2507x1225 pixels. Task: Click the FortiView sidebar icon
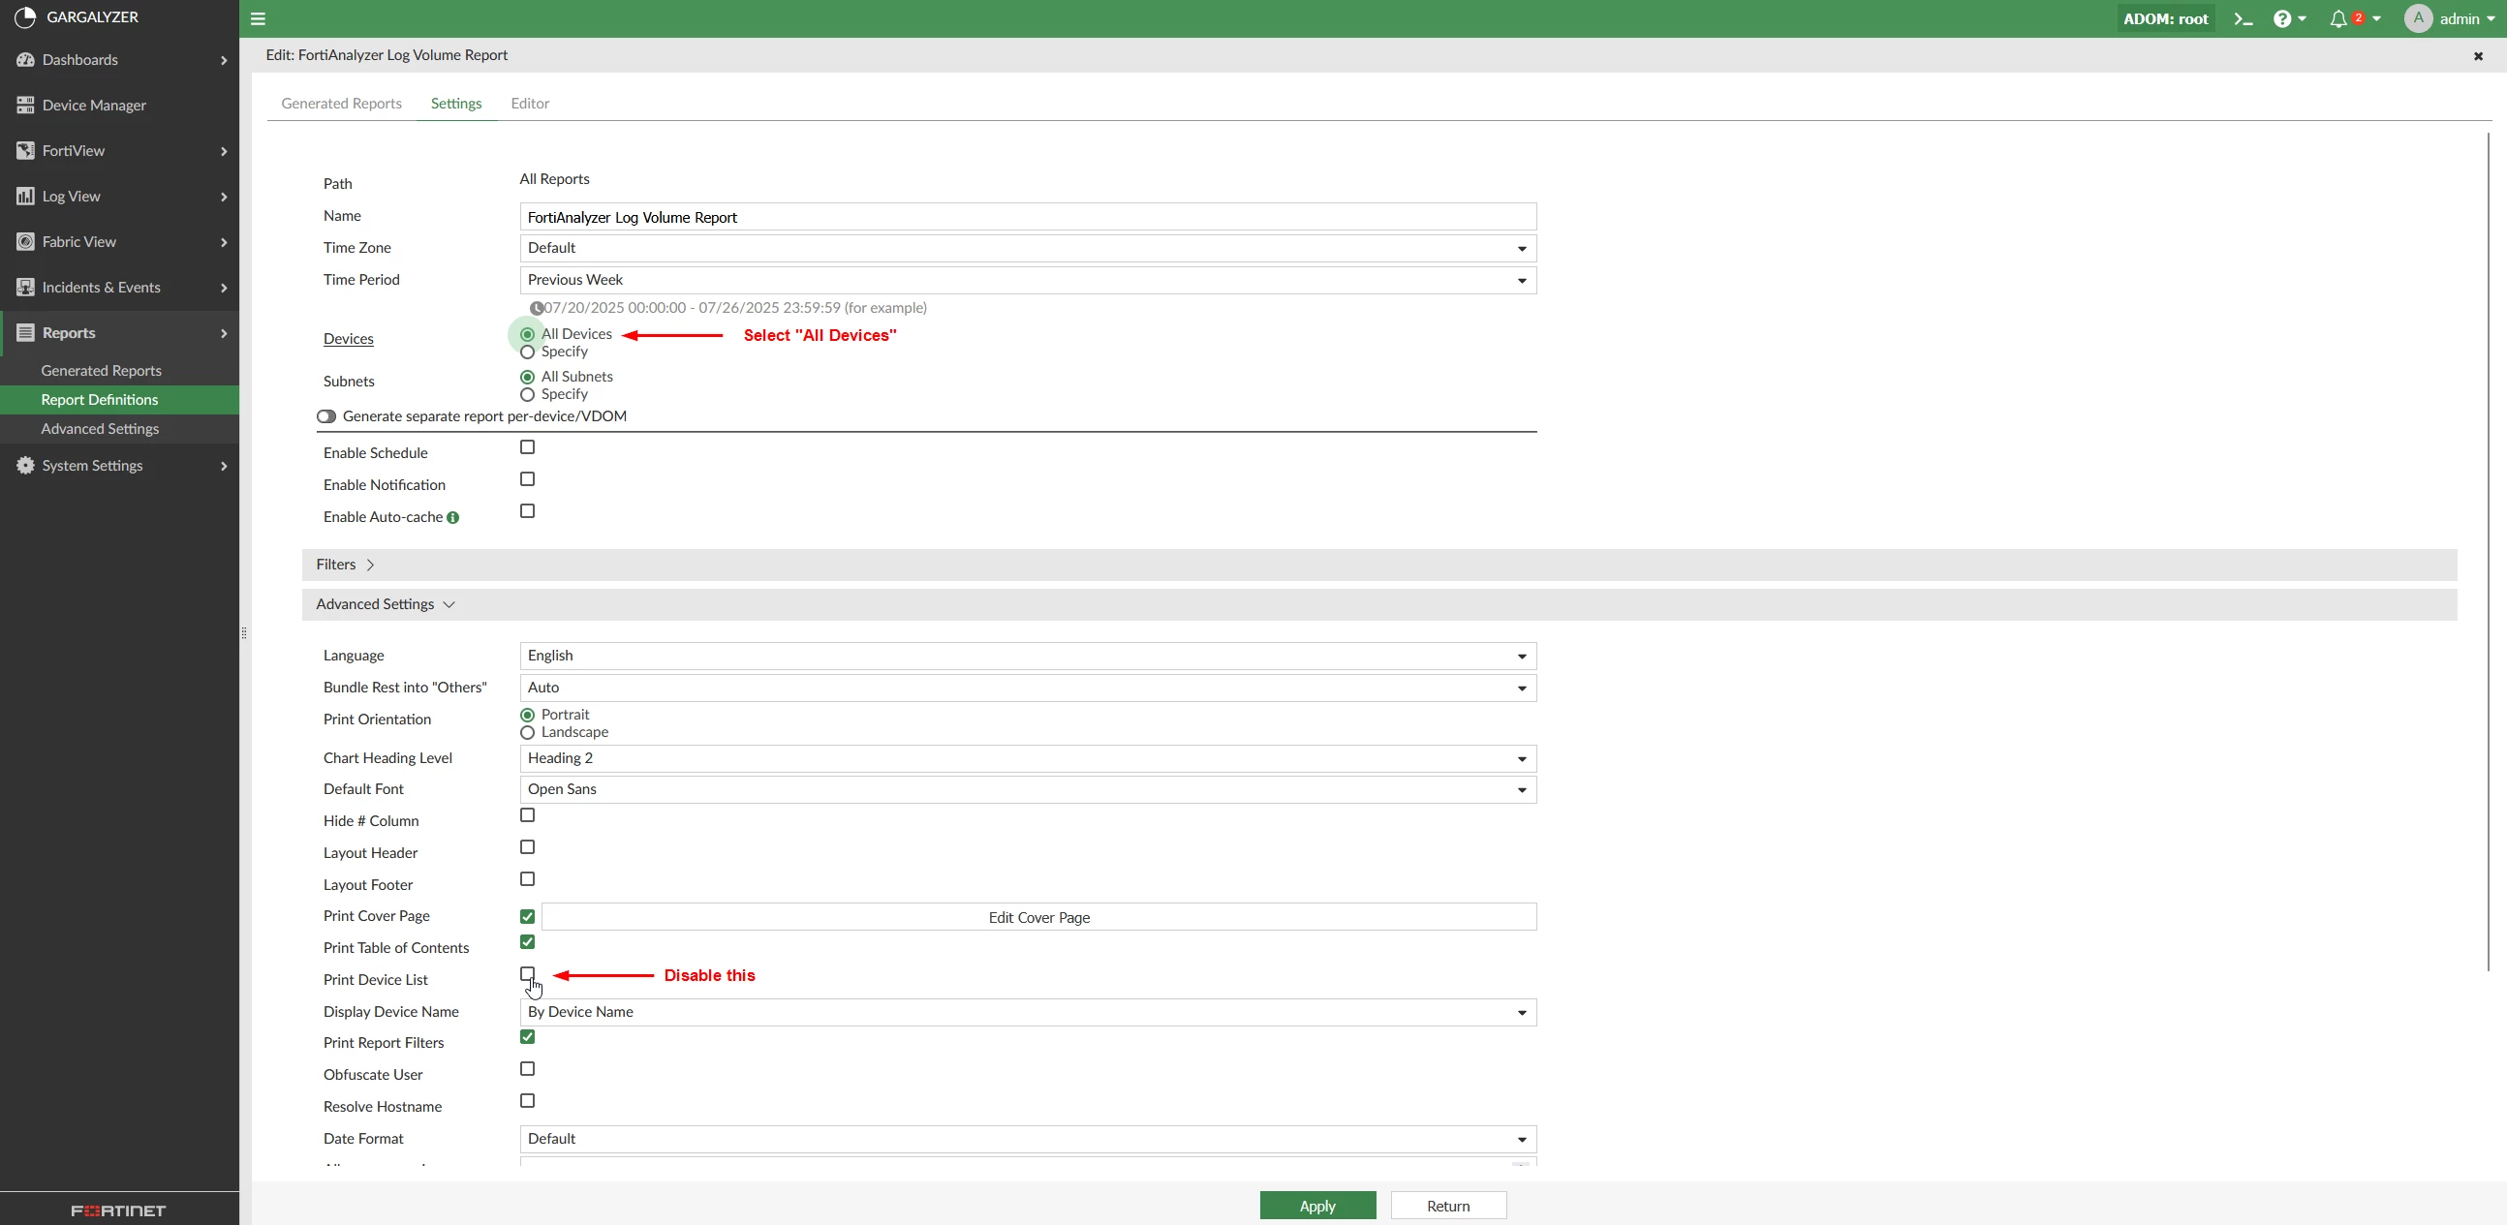pos(25,151)
